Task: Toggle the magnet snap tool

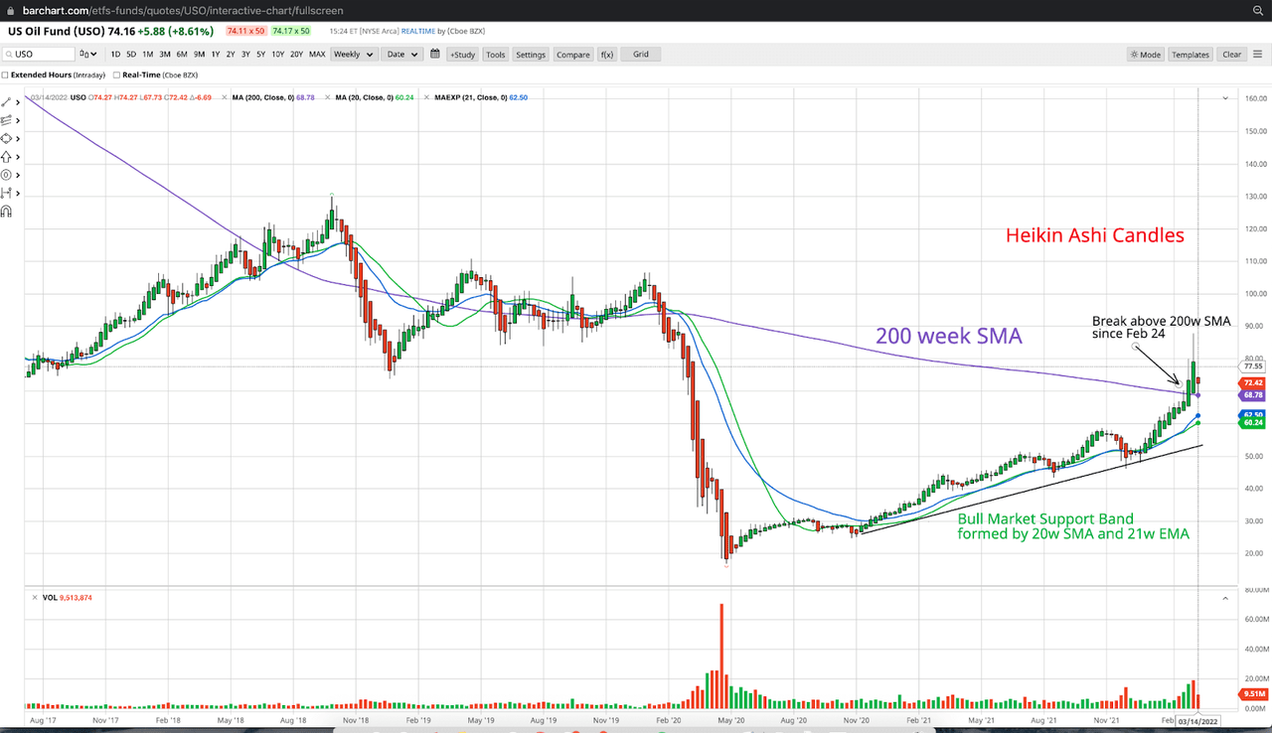Action: pyautogui.click(x=6, y=212)
